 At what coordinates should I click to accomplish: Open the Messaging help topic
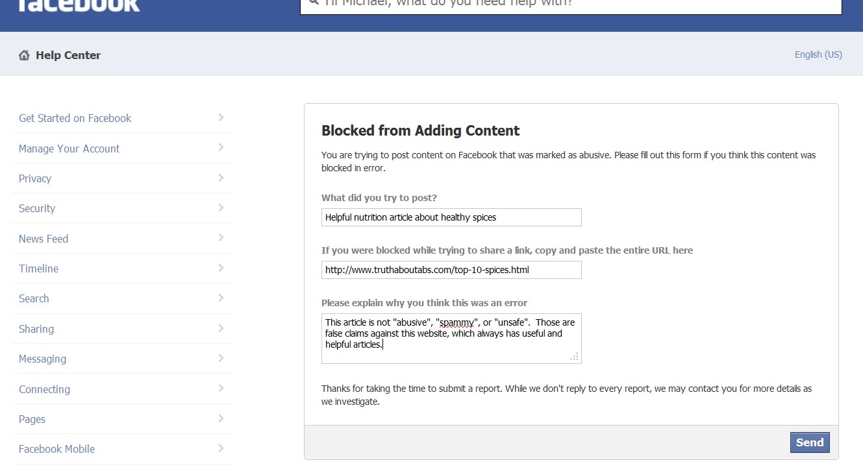[42, 359]
